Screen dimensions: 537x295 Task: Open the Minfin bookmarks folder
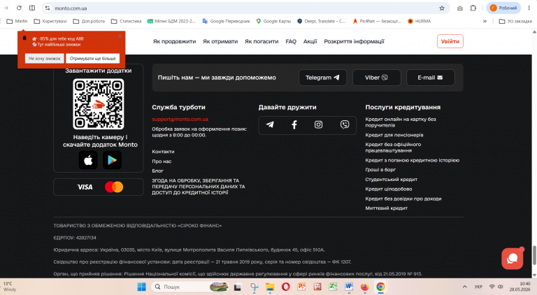pos(17,21)
